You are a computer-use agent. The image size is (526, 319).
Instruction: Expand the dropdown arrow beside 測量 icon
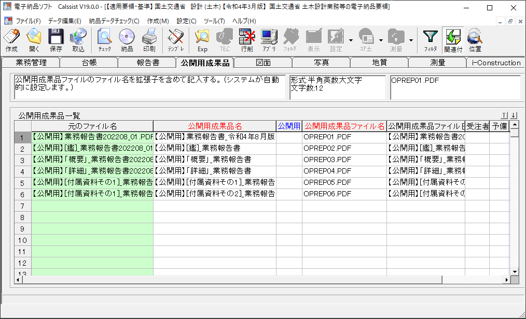(411, 40)
